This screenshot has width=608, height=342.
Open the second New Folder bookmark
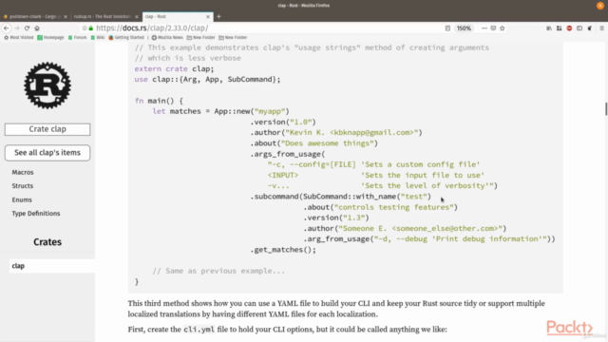click(x=233, y=38)
